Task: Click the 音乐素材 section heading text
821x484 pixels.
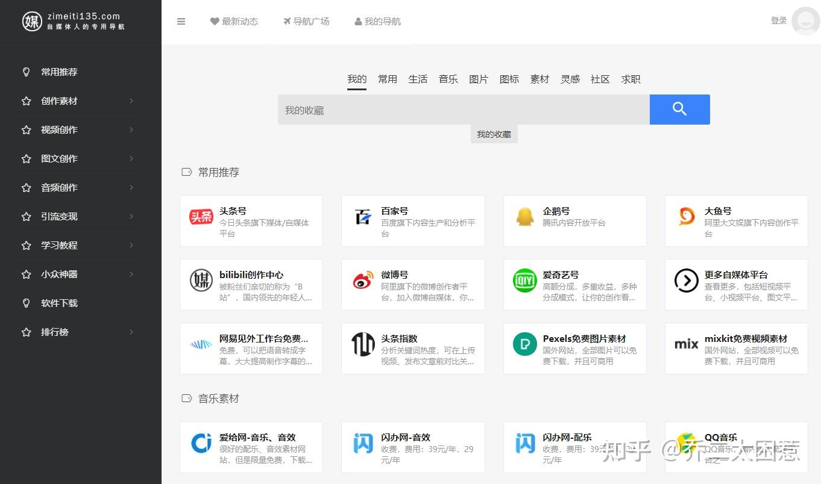Action: click(219, 399)
